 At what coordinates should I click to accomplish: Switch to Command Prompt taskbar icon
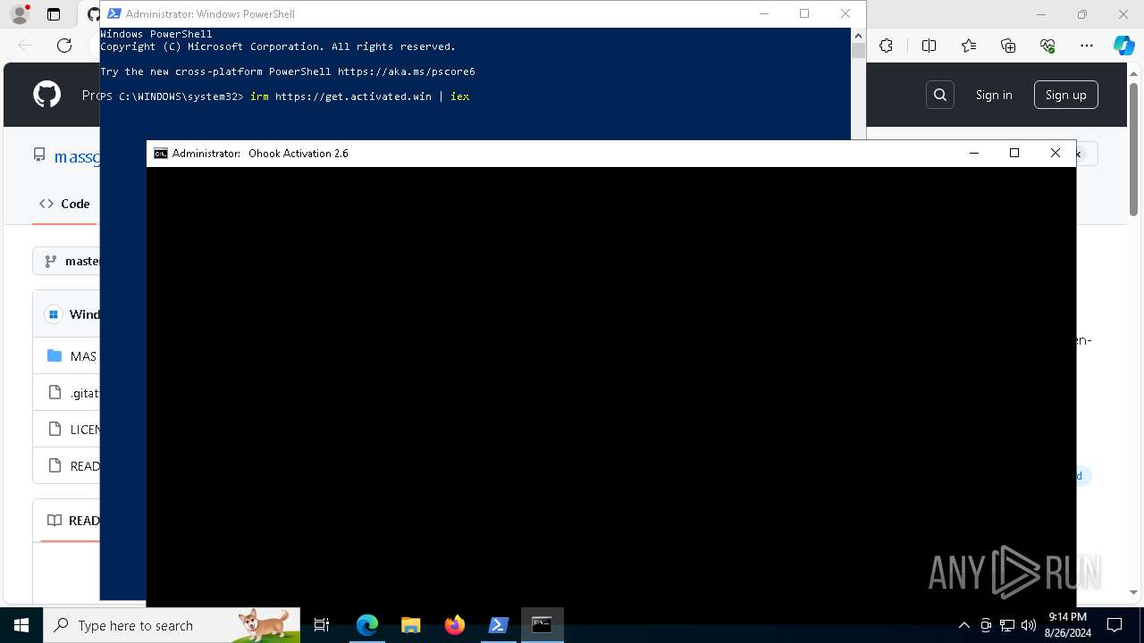[543, 625]
